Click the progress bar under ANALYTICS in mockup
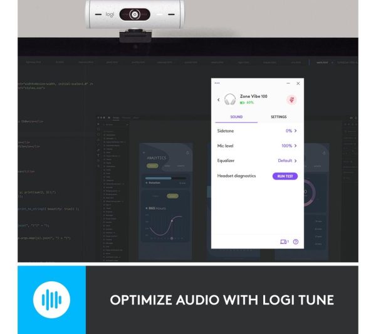Image resolution: width=376 pixels, height=334 pixels. click(x=165, y=178)
